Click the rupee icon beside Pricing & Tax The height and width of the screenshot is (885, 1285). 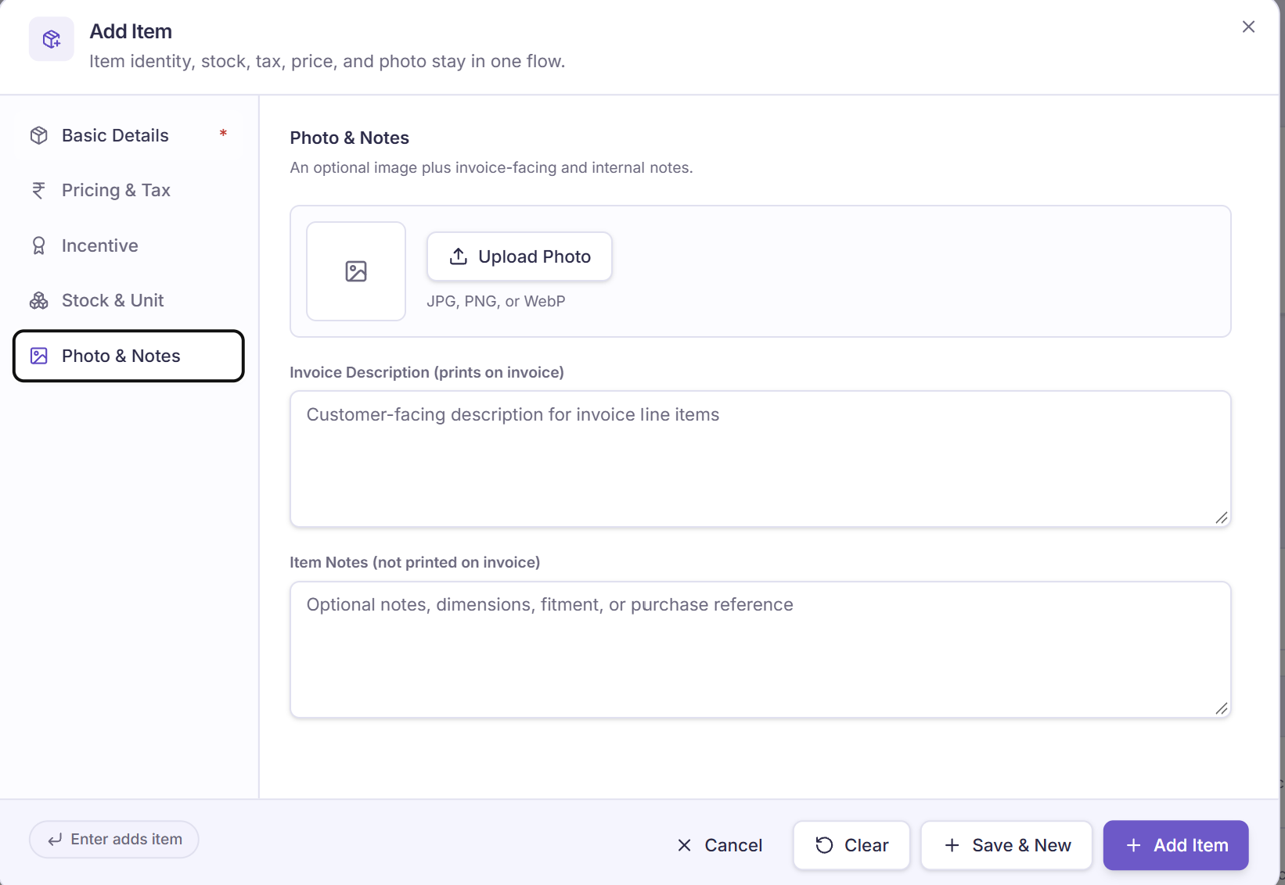[38, 190]
